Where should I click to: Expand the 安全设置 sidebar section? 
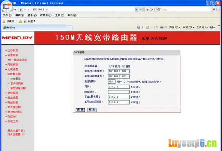click(11, 98)
